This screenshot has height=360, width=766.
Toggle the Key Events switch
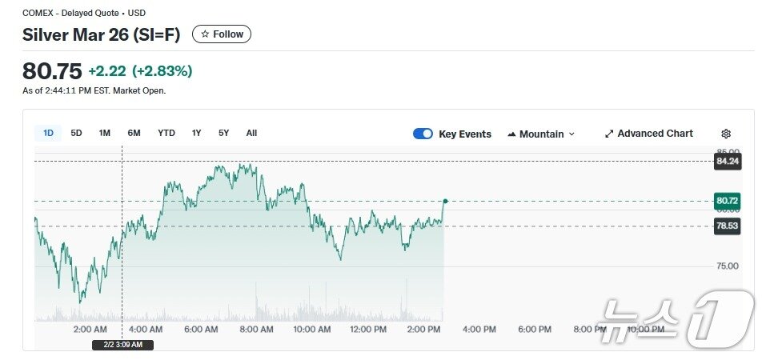[423, 134]
